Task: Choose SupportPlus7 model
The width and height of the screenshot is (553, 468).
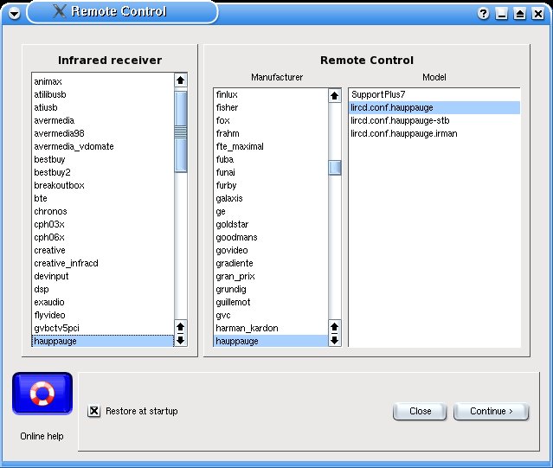Action: pos(434,94)
